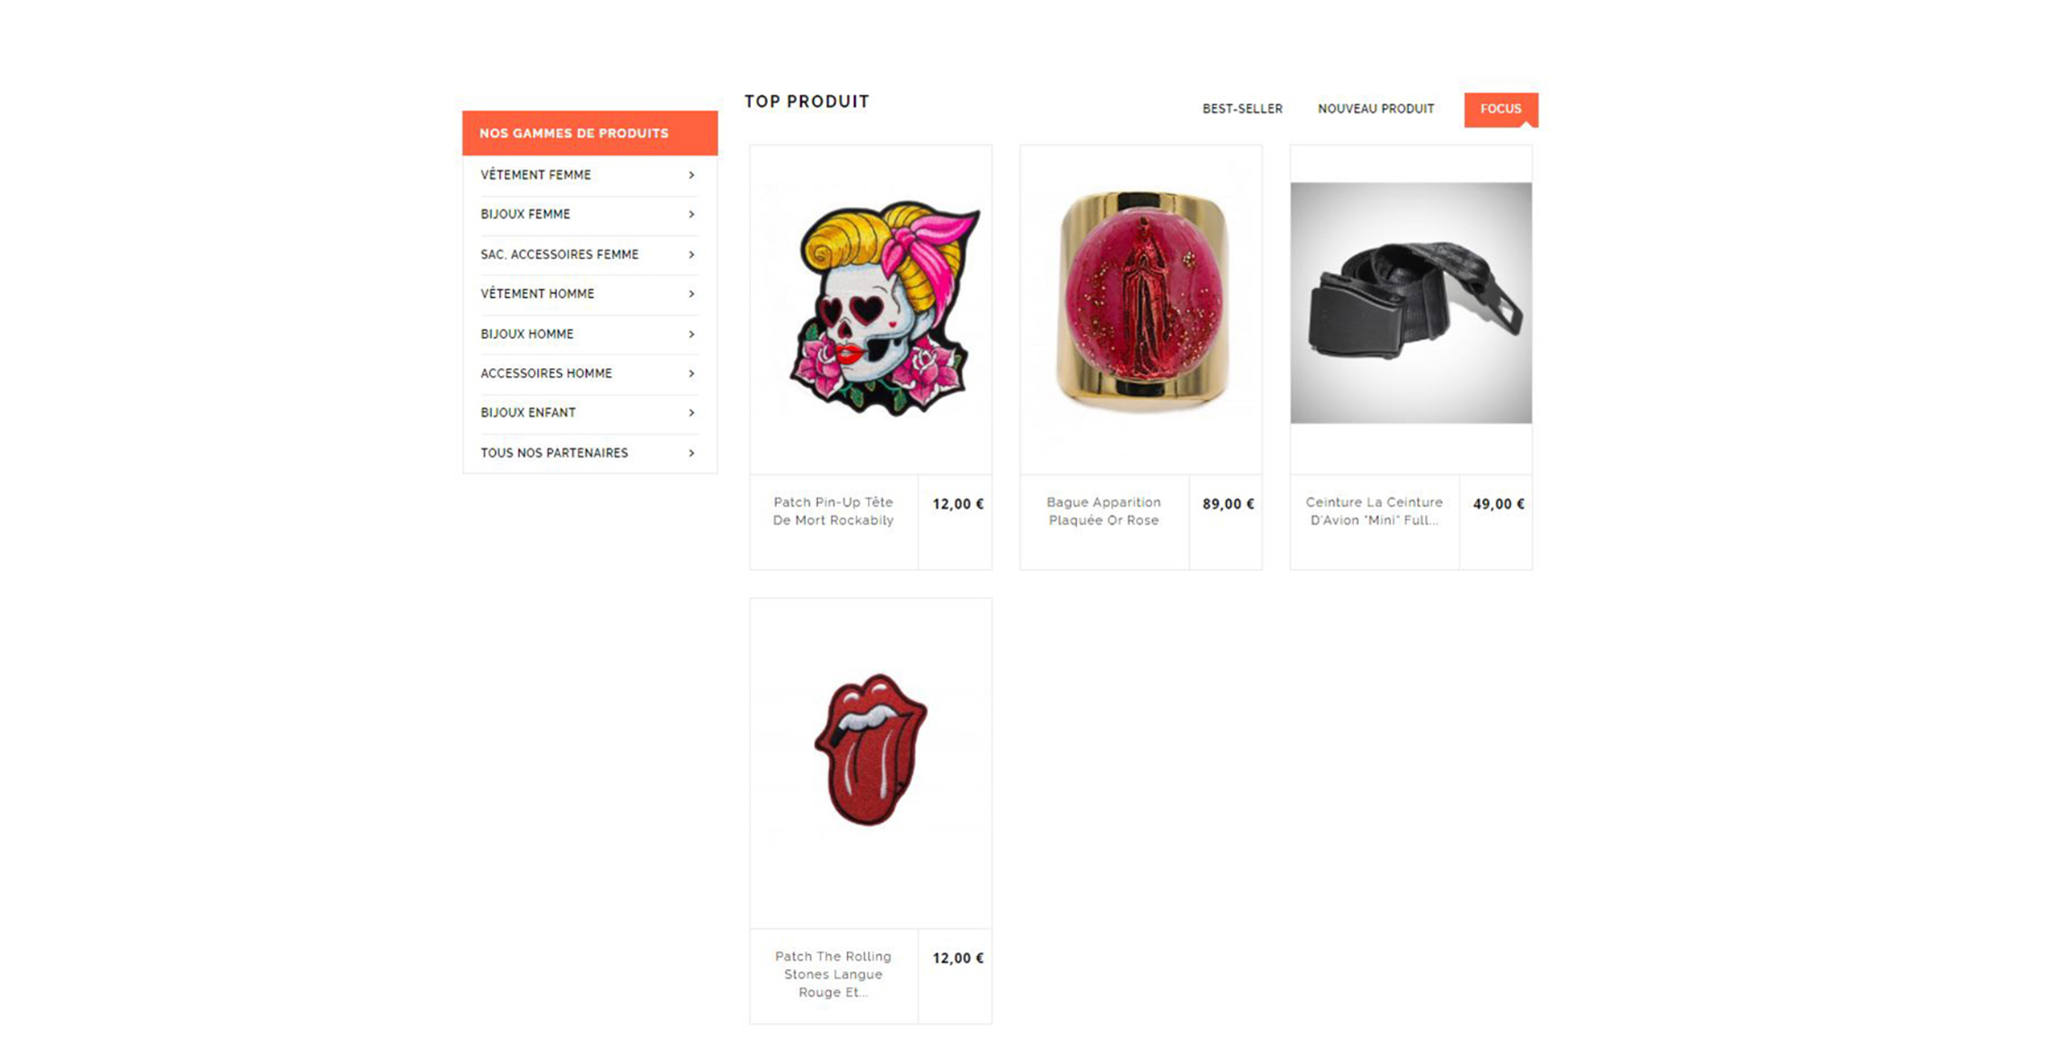Expand the Bijoux Femme chevron arrow
This screenshot has height=1045, width=2048.
(x=692, y=214)
